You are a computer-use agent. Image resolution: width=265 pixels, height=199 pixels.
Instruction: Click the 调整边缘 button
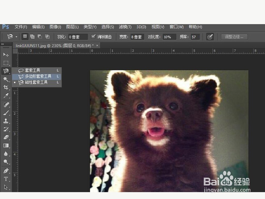(234, 37)
